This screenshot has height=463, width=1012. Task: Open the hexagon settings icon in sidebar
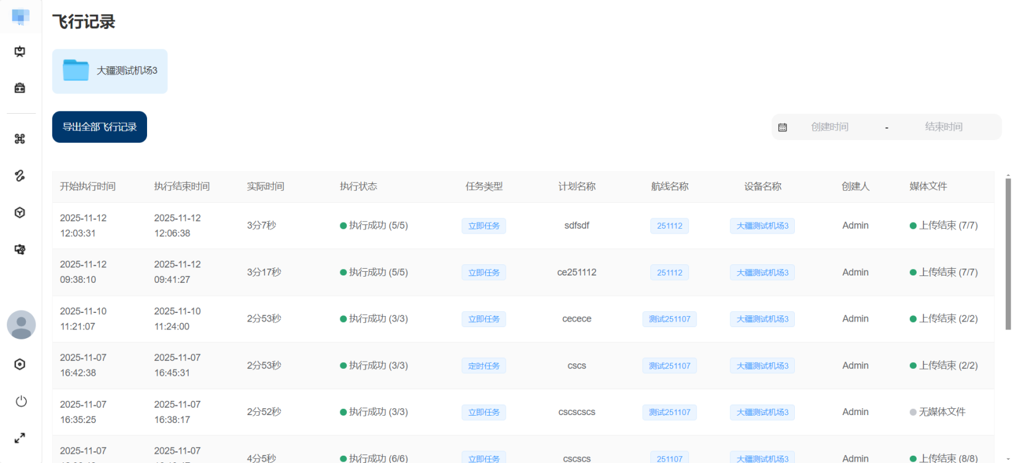click(x=20, y=365)
